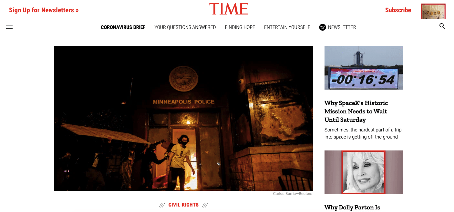Open Coronavirus Brief nav item
The height and width of the screenshot is (212, 454).
123,27
